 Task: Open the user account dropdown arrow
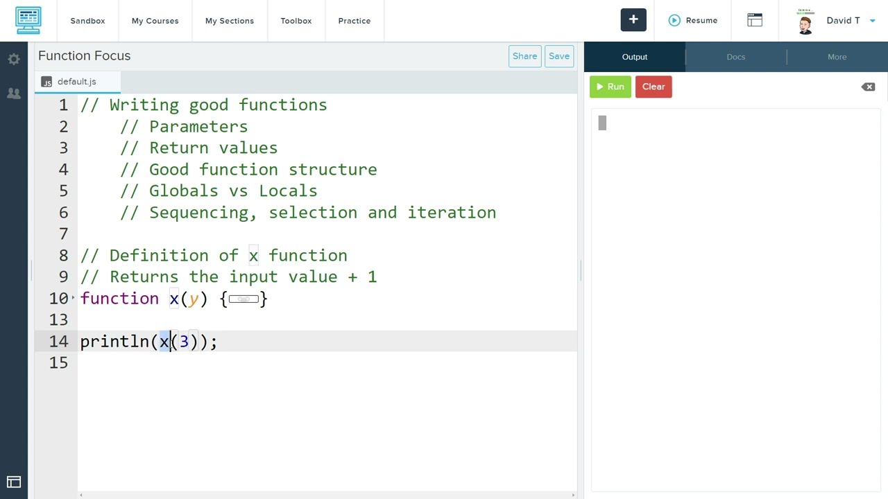pos(873,21)
